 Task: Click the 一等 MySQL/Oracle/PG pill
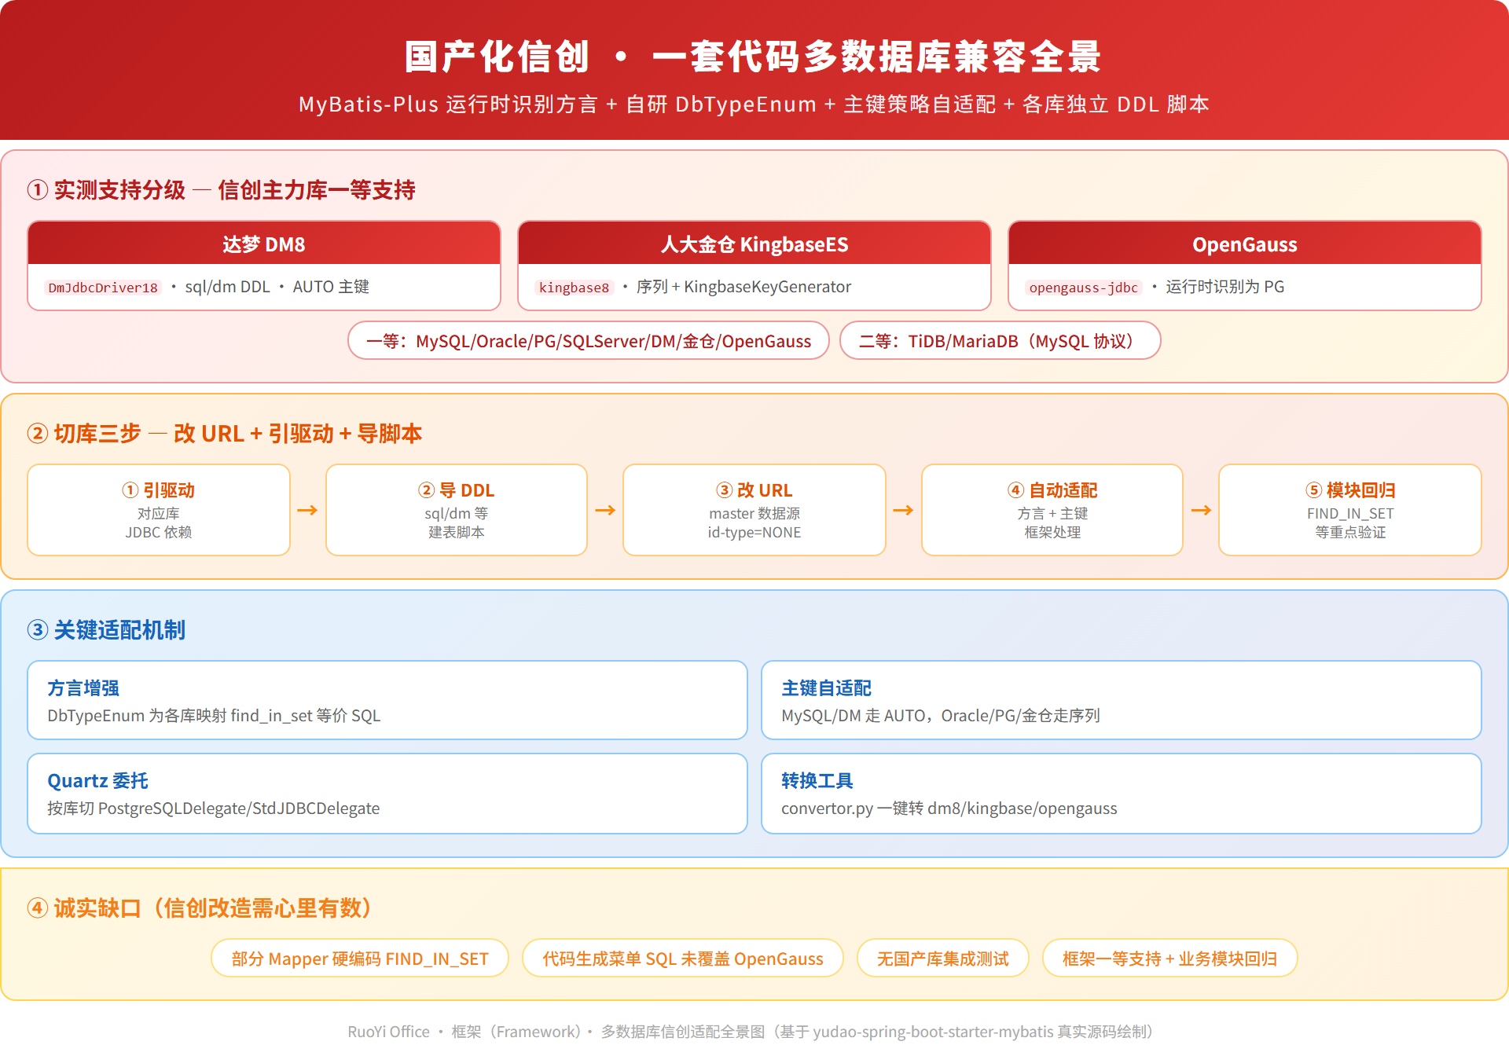pos(589,341)
